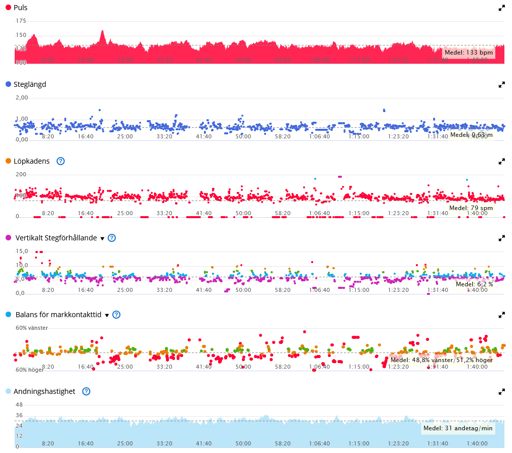
Task: Click the 33:20 time label in Vertikalt Stegförhållande chart
Action: (x=164, y=290)
